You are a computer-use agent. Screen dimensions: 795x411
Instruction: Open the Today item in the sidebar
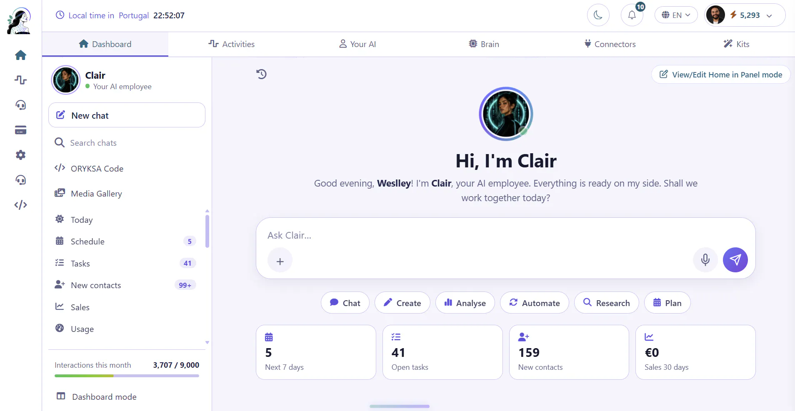tap(125, 220)
